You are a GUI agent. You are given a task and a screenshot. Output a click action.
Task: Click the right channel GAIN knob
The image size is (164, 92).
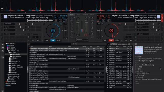point(86,19)
